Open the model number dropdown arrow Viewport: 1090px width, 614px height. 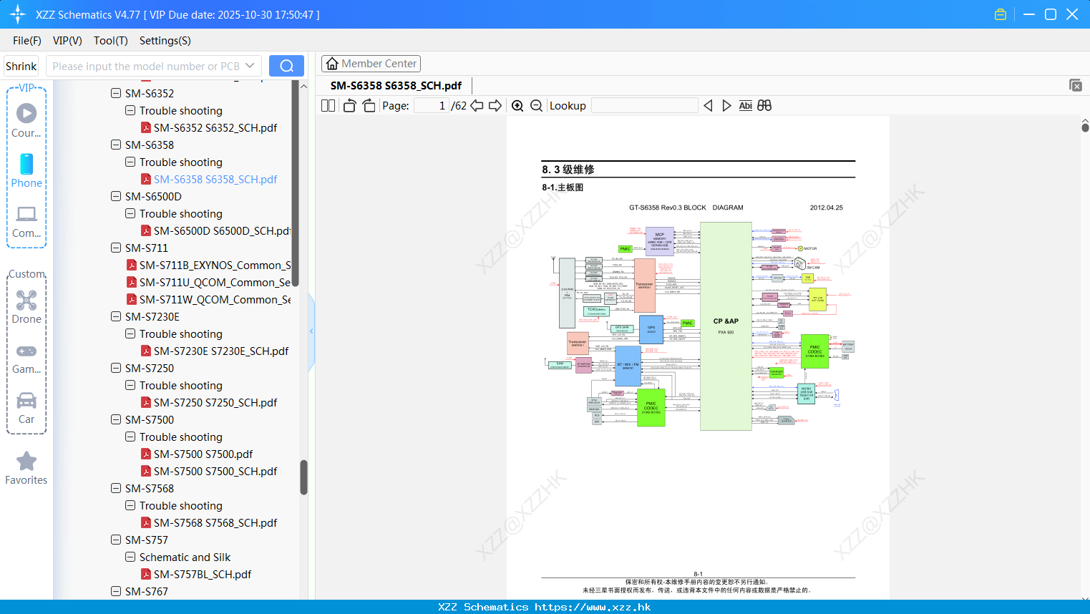pyautogui.click(x=250, y=66)
